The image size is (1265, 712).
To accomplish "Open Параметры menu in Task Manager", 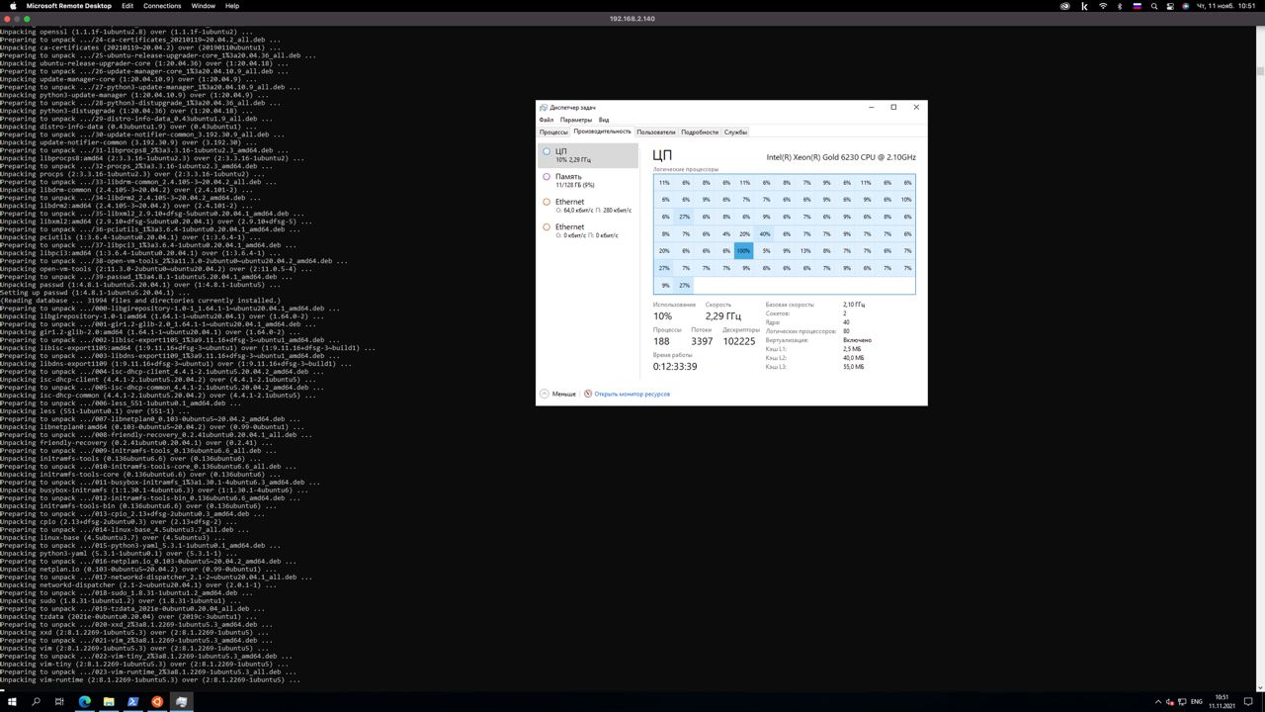I will click(x=576, y=120).
